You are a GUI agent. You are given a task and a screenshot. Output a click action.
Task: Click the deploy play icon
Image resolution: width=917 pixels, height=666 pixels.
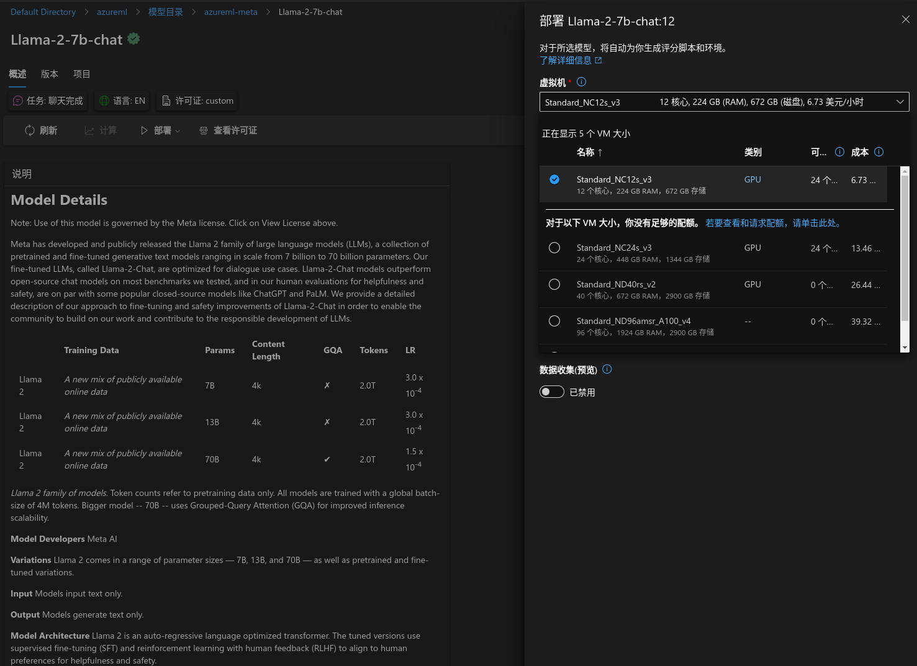(144, 130)
